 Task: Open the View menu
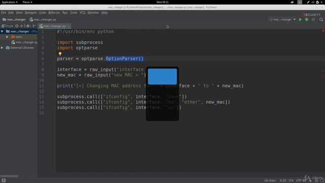pyautogui.click(x=19, y=13)
